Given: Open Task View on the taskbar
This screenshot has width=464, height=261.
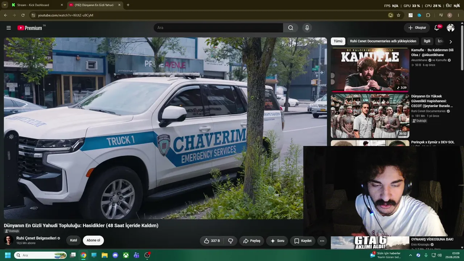Looking at the screenshot, I should pos(73,255).
